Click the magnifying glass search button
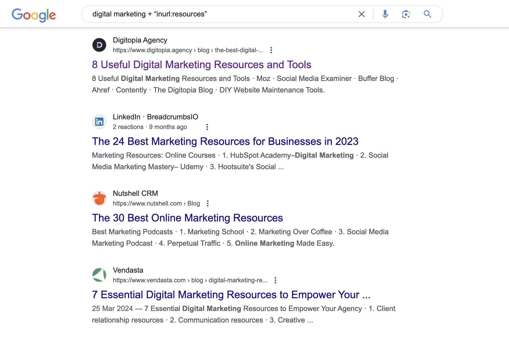The width and height of the screenshot is (509, 340). [x=427, y=14]
